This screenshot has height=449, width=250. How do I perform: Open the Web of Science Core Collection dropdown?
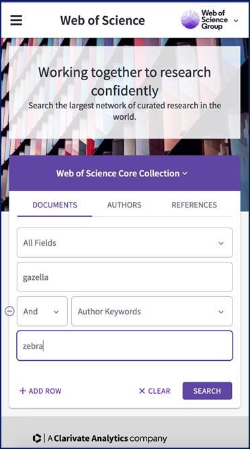pos(124,173)
